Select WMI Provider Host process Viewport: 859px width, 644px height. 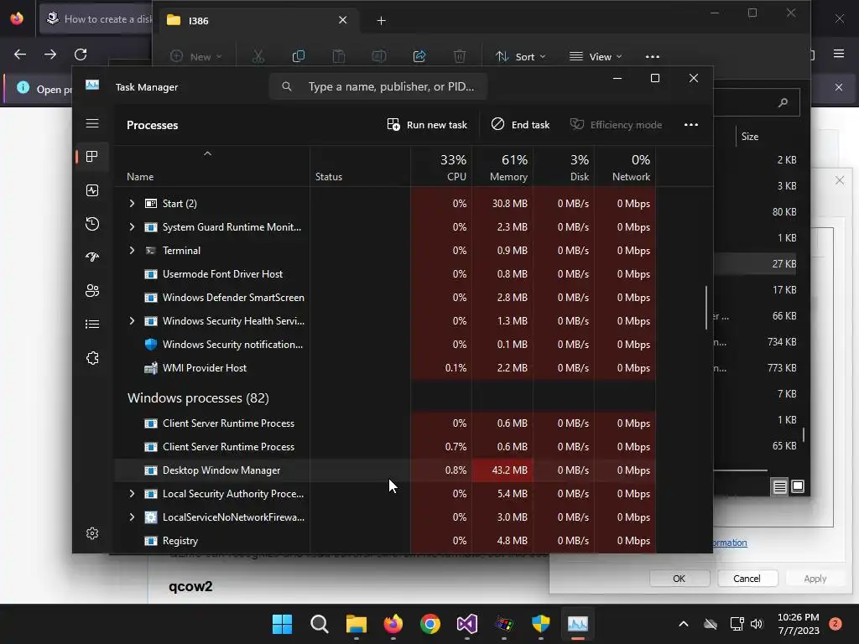(x=385, y=368)
